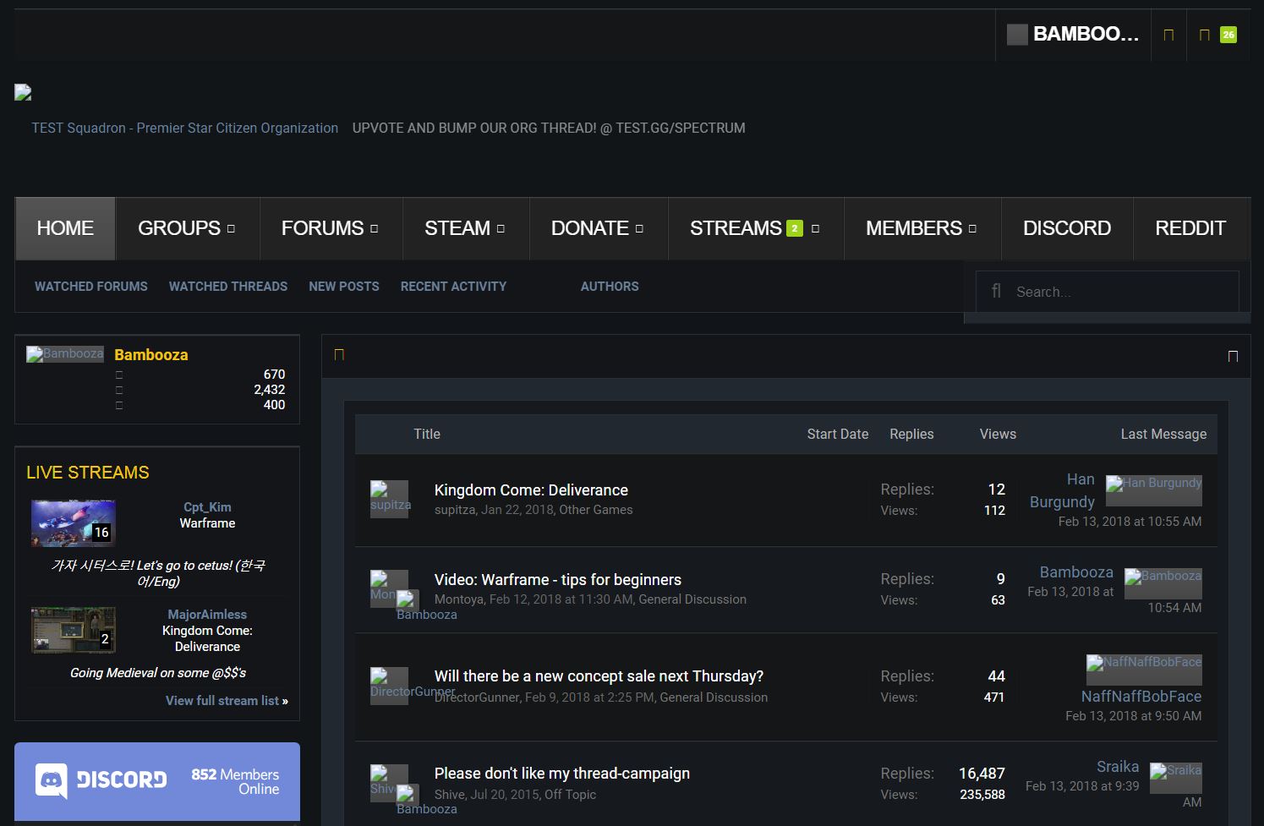Expand the Forums dropdown arrow
The image size is (1264, 826).
pyautogui.click(x=374, y=228)
